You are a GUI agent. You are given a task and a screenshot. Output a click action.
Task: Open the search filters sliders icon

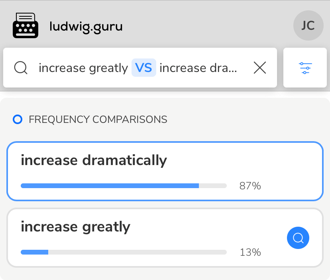click(305, 68)
